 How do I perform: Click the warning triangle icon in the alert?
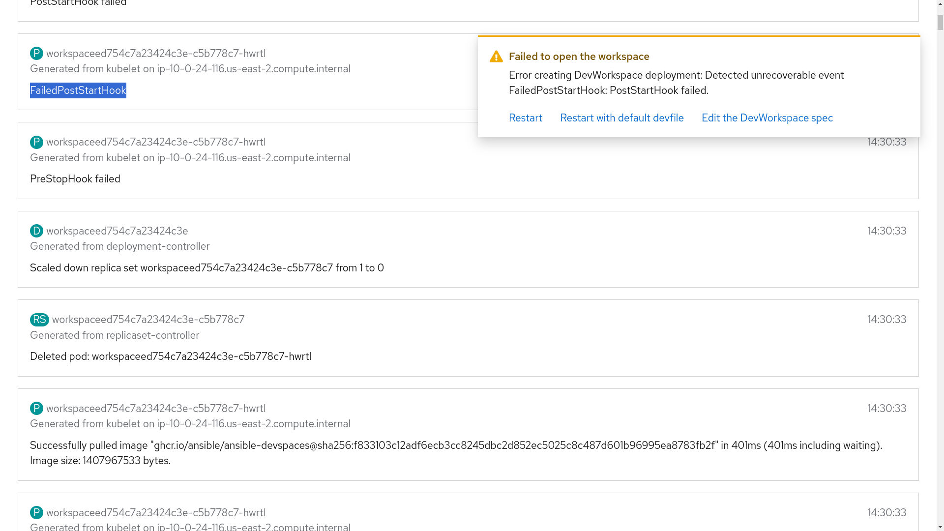(x=496, y=57)
